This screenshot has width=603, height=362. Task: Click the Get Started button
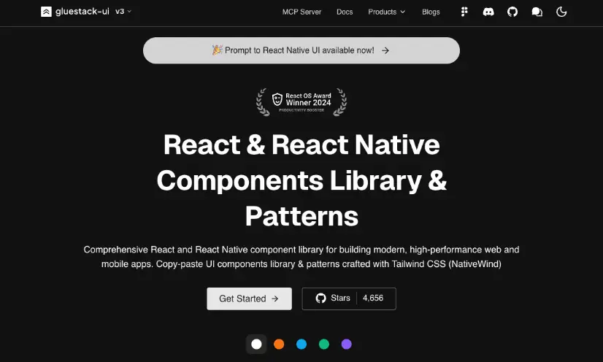point(249,299)
